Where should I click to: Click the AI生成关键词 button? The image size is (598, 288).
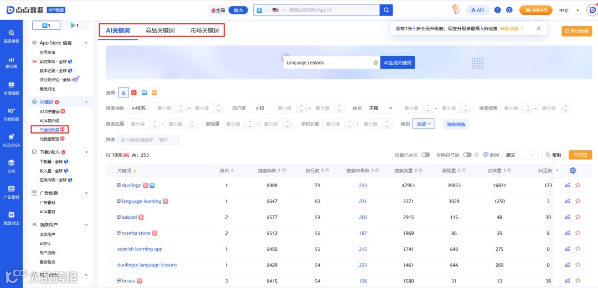tap(398, 63)
